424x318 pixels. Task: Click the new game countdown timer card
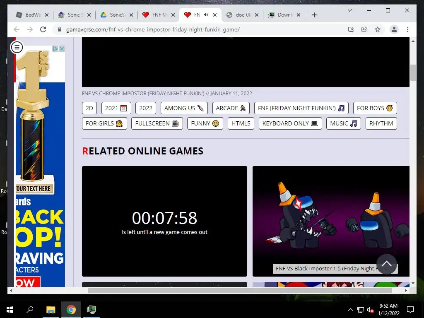(x=164, y=221)
